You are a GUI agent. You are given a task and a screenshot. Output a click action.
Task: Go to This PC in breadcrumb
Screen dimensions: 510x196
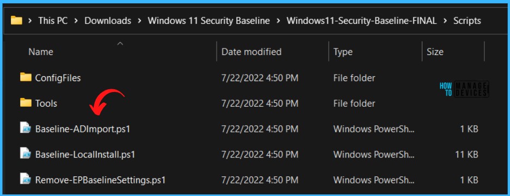[53, 21]
